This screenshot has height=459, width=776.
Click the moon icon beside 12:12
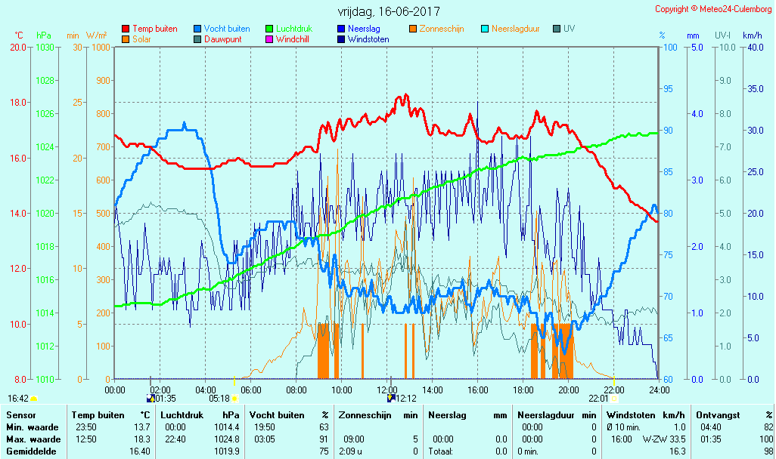tap(391, 398)
